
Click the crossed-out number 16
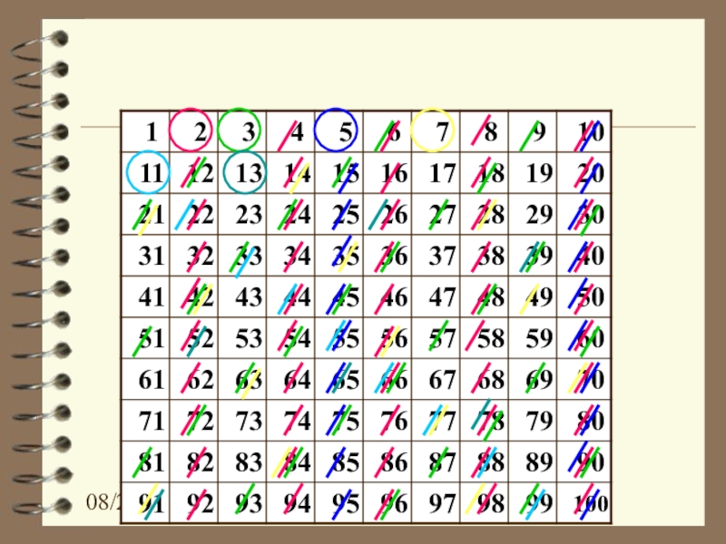pyautogui.click(x=388, y=172)
